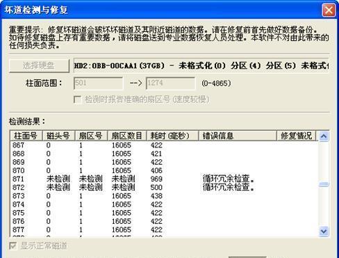
Task: Select the row for cylinder 874
Action: click(x=164, y=204)
